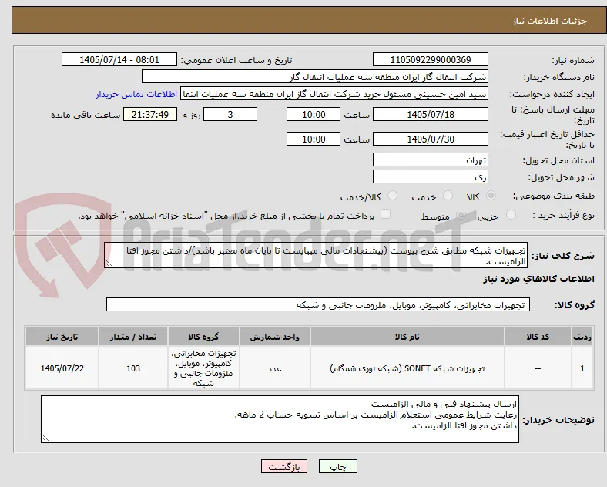This screenshot has height=487, width=607.
Task: Click the نام کالا column header
Action: click(407, 337)
